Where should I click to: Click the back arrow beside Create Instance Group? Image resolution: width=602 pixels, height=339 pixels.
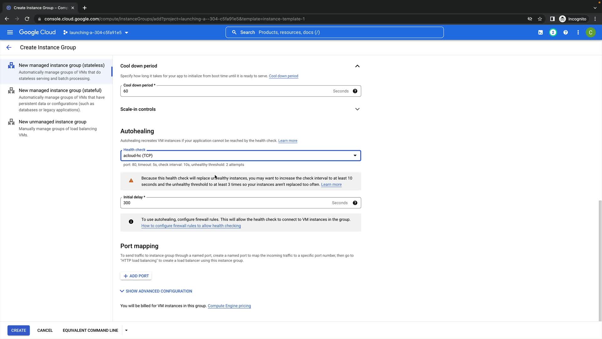click(x=9, y=47)
